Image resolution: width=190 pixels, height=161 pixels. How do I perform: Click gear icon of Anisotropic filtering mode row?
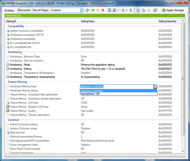[8, 86]
